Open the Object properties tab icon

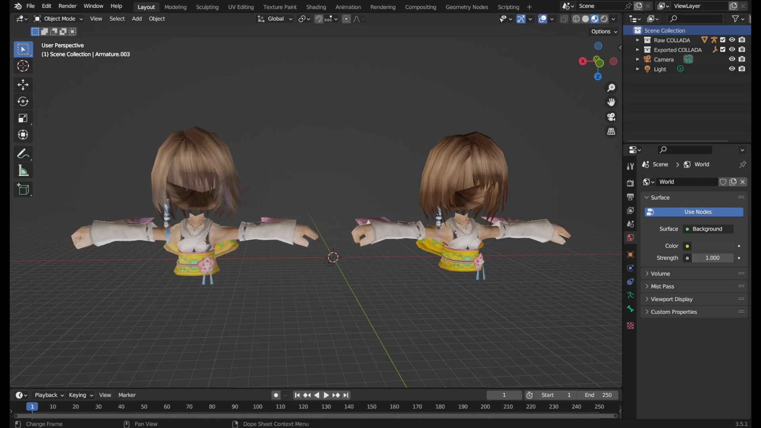point(630,255)
